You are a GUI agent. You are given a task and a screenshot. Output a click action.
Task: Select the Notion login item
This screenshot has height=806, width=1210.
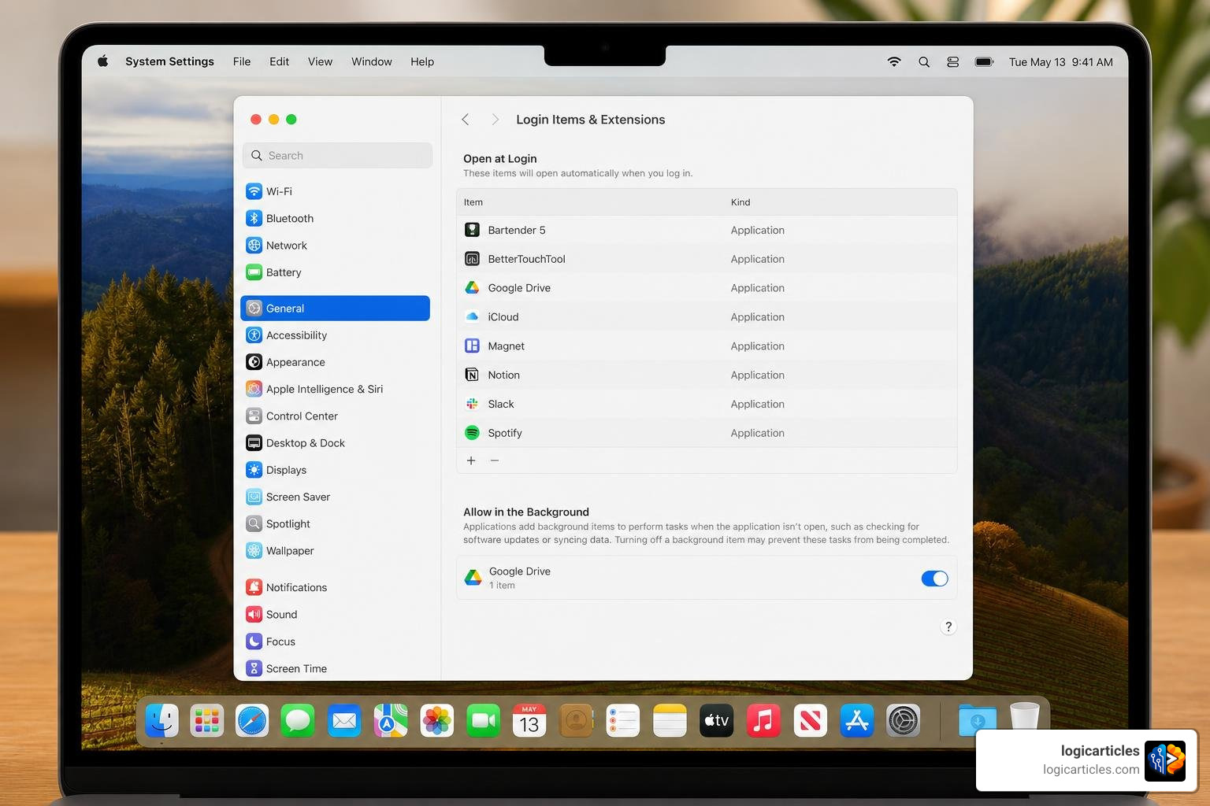707,375
